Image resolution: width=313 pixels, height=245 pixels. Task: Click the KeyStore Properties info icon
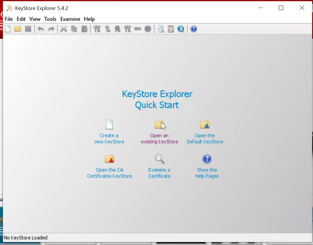pos(148,29)
